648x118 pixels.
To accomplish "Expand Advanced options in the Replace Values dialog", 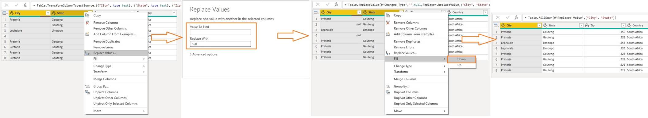I will coord(204,54).
